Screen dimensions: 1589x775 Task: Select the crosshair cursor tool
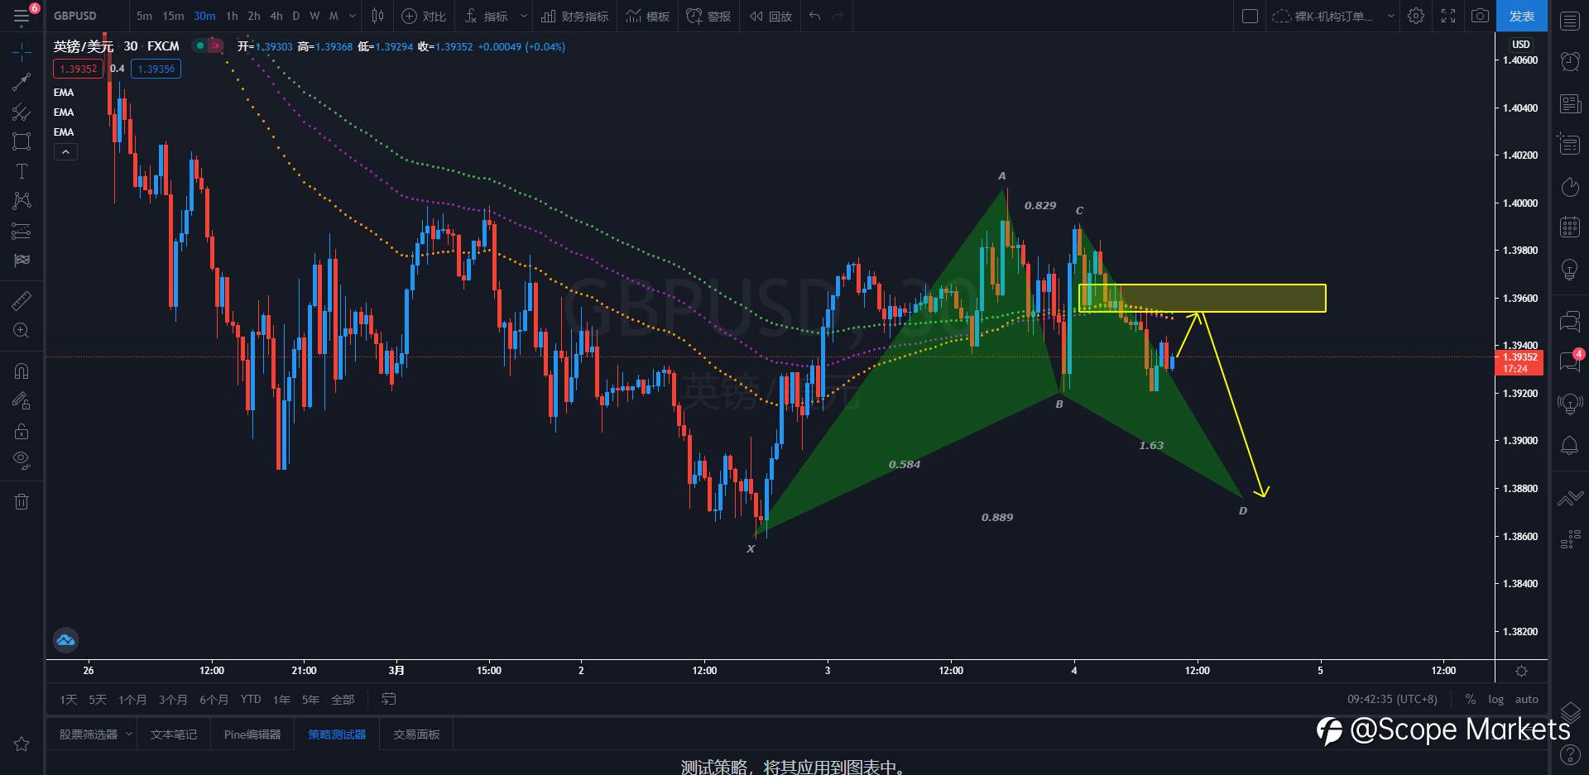coord(22,52)
